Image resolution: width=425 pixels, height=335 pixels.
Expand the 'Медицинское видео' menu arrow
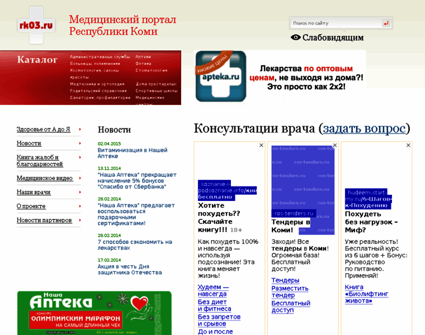(80, 178)
